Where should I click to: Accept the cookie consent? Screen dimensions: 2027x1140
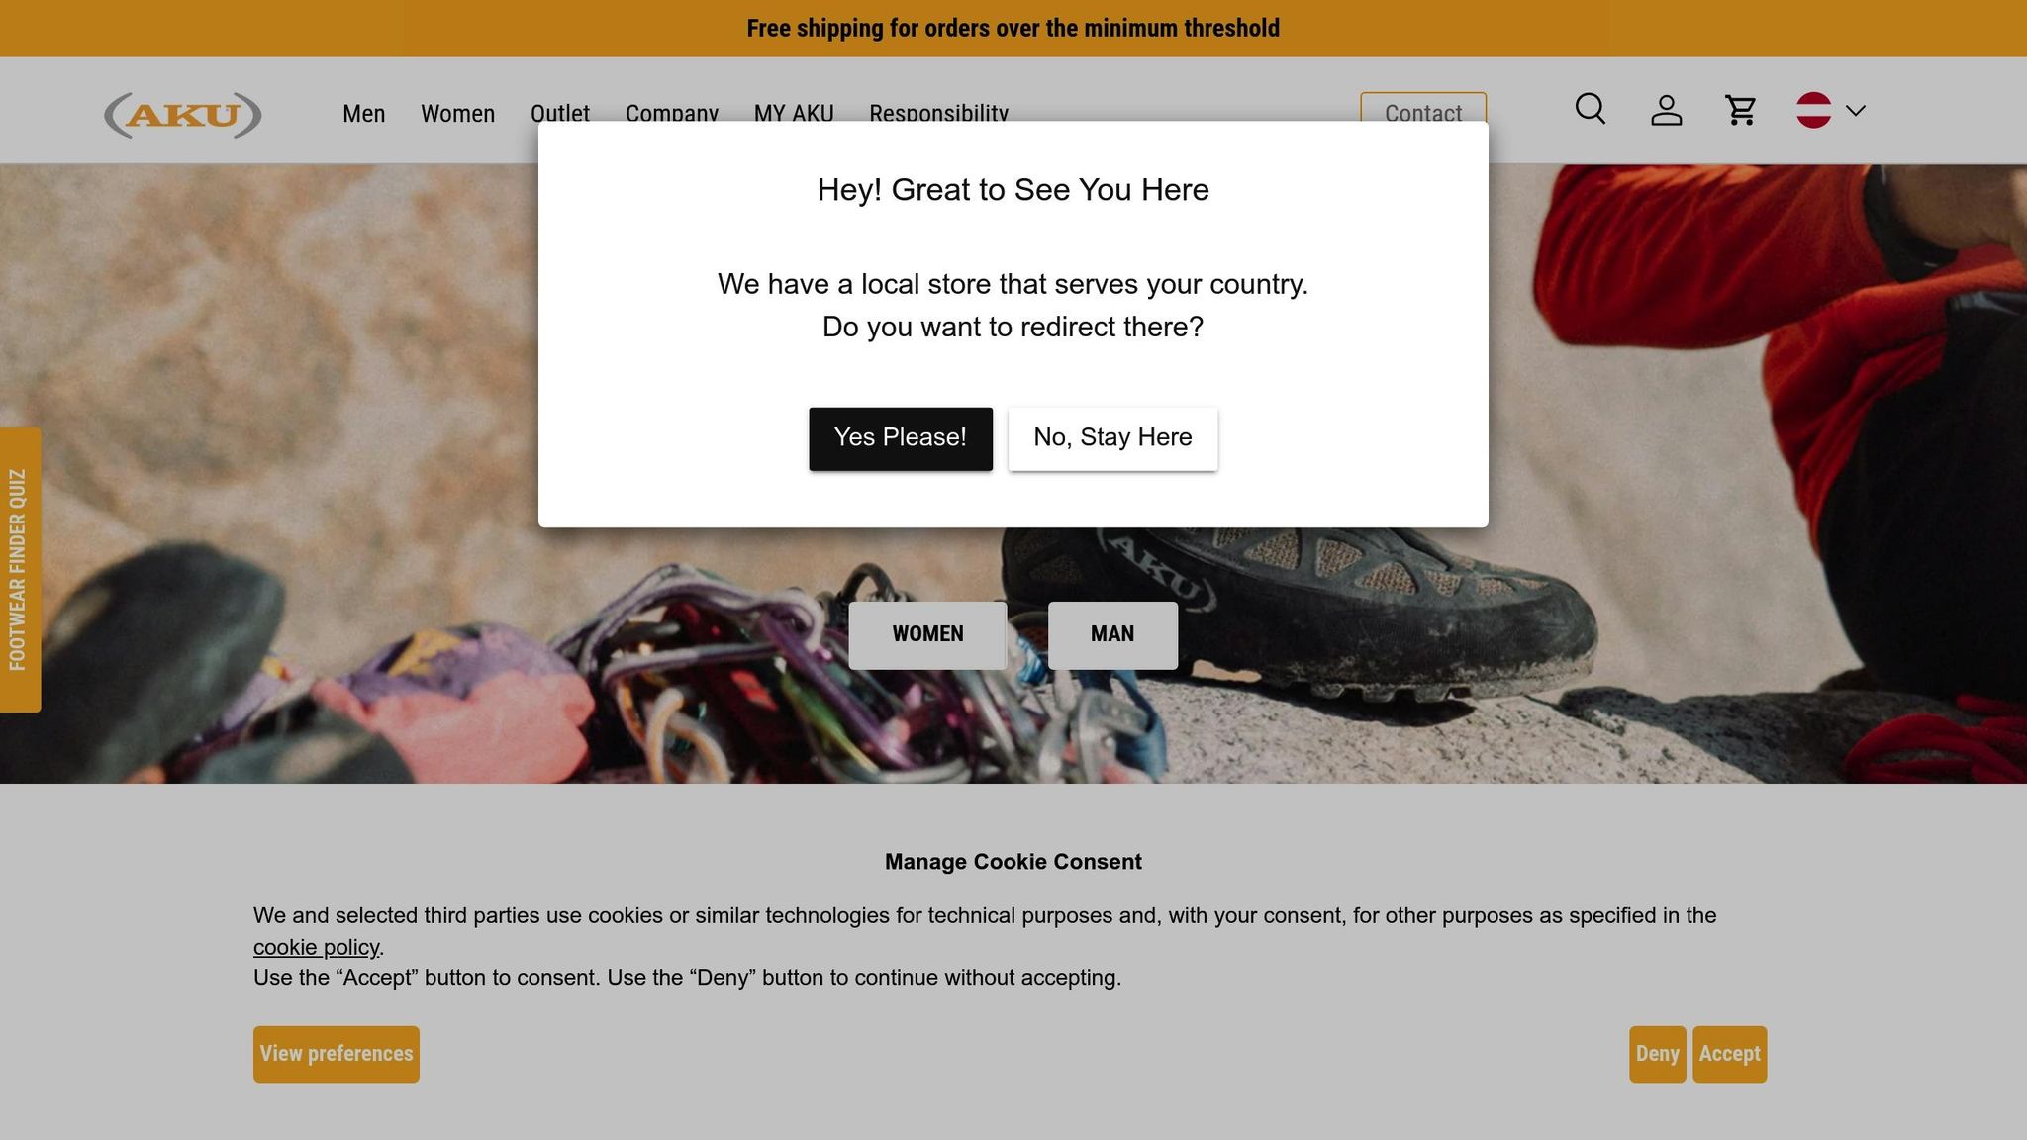pos(1729,1054)
